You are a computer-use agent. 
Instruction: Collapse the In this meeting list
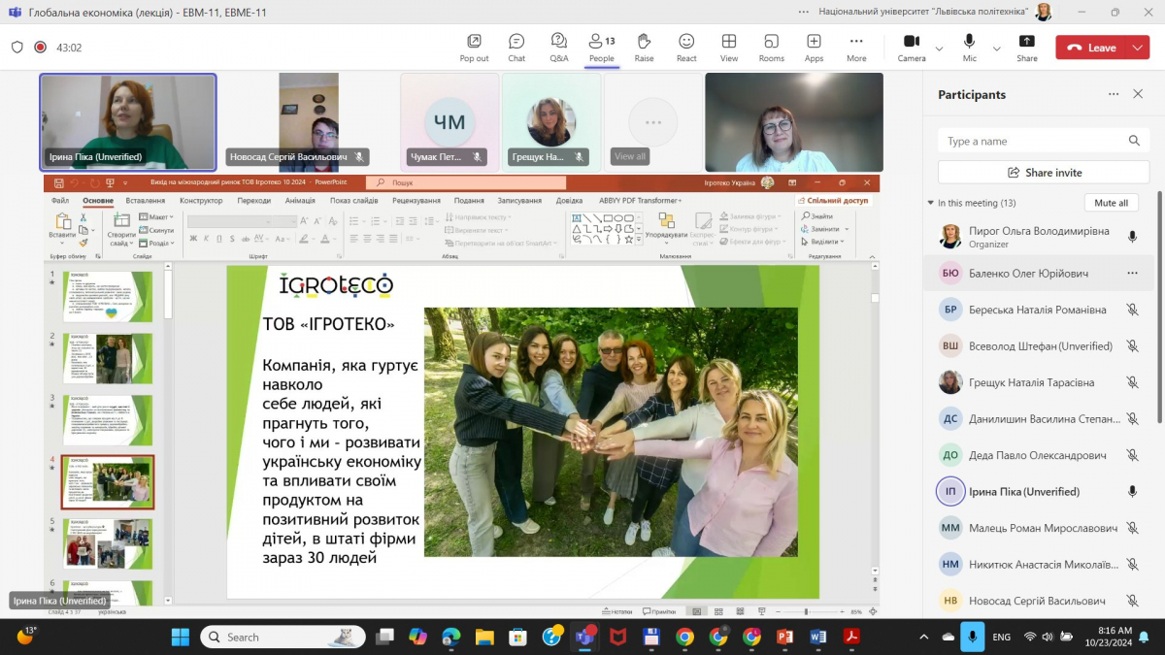(931, 203)
